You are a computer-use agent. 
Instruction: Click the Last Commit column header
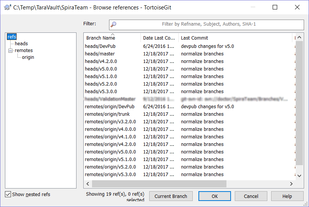(195, 38)
